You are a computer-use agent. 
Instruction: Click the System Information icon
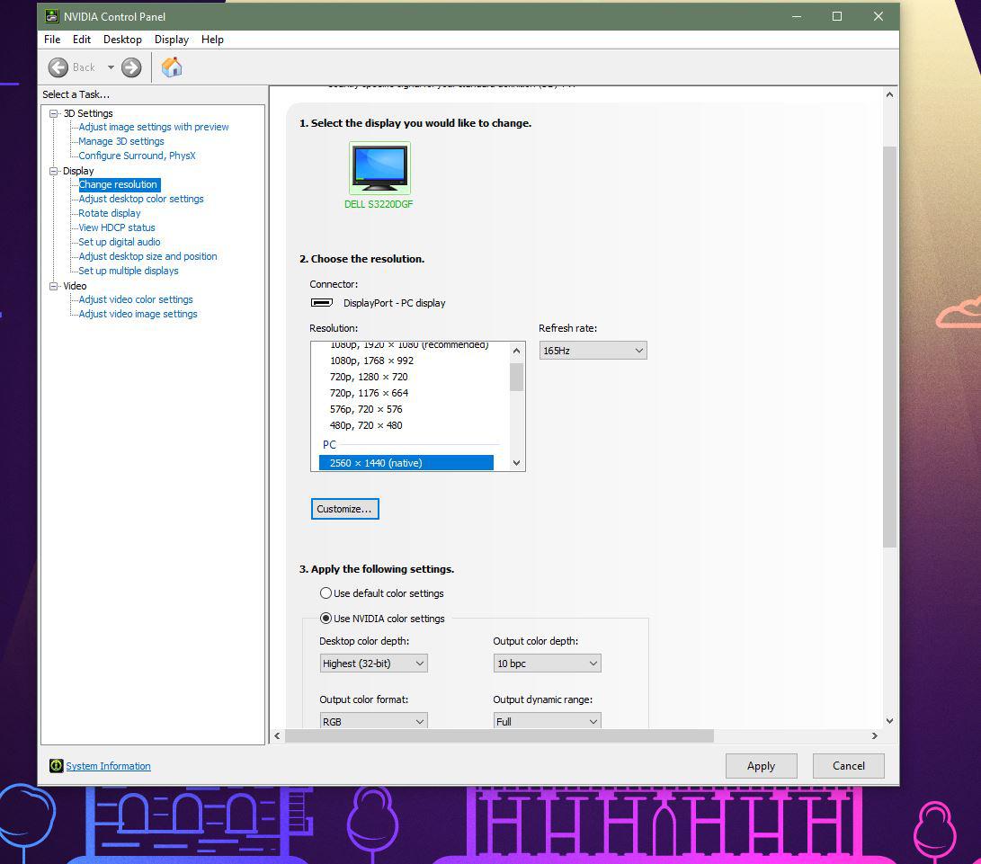[x=56, y=766]
